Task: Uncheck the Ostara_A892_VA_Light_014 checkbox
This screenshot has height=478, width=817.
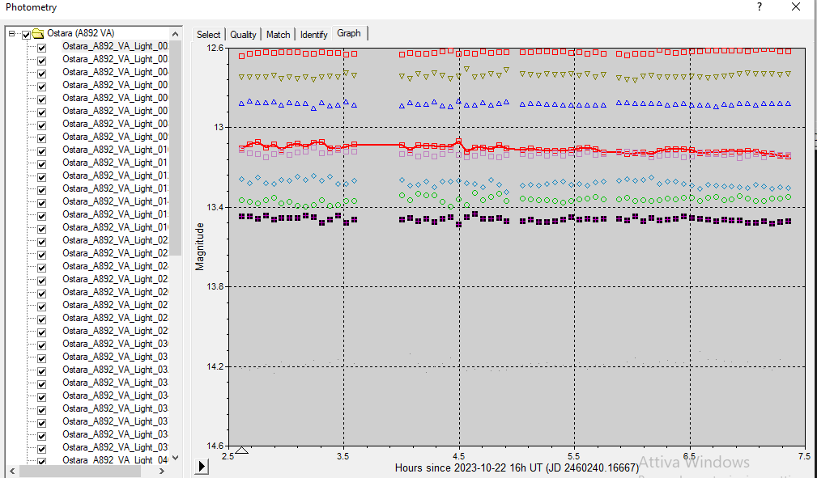Action: 41,202
